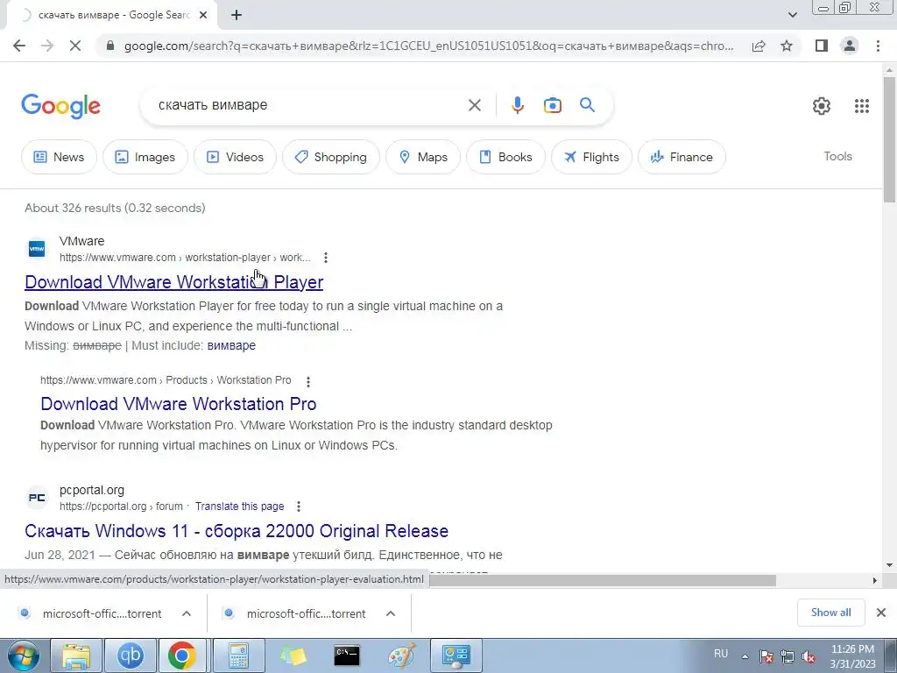Open Chrome three-dot menu

coord(878,46)
